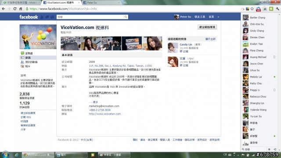This screenshot has height=158, width=281.
Task: Open Facebook friend requests icon
Action: point(42,17)
